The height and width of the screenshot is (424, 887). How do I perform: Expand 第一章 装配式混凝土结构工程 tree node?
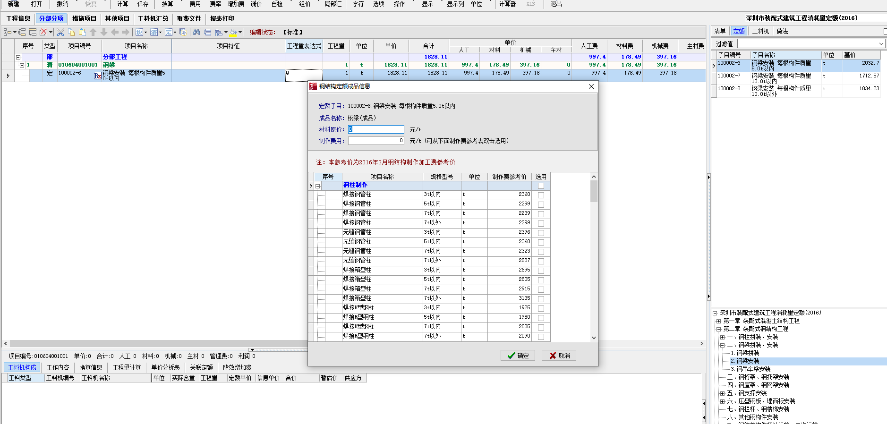point(719,321)
